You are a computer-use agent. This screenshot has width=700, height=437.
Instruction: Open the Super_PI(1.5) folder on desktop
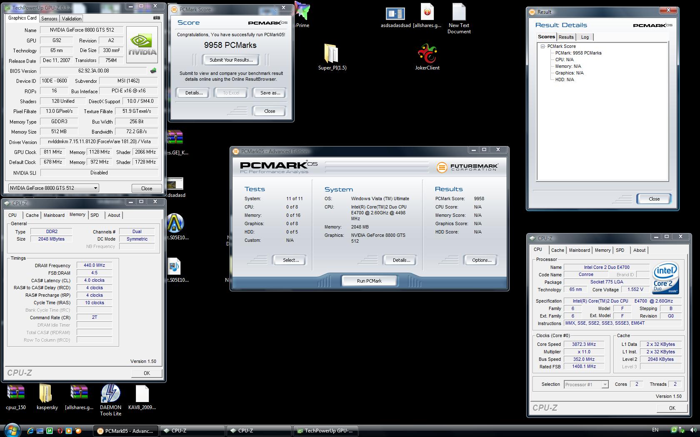(x=332, y=57)
